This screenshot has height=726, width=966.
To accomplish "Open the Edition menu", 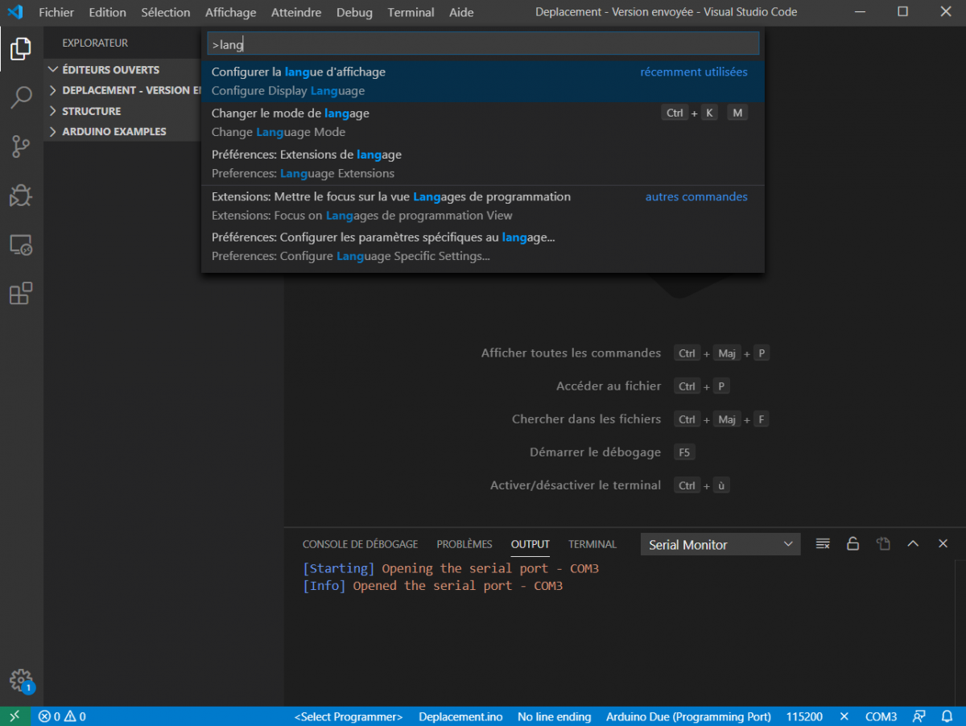I will click(108, 12).
